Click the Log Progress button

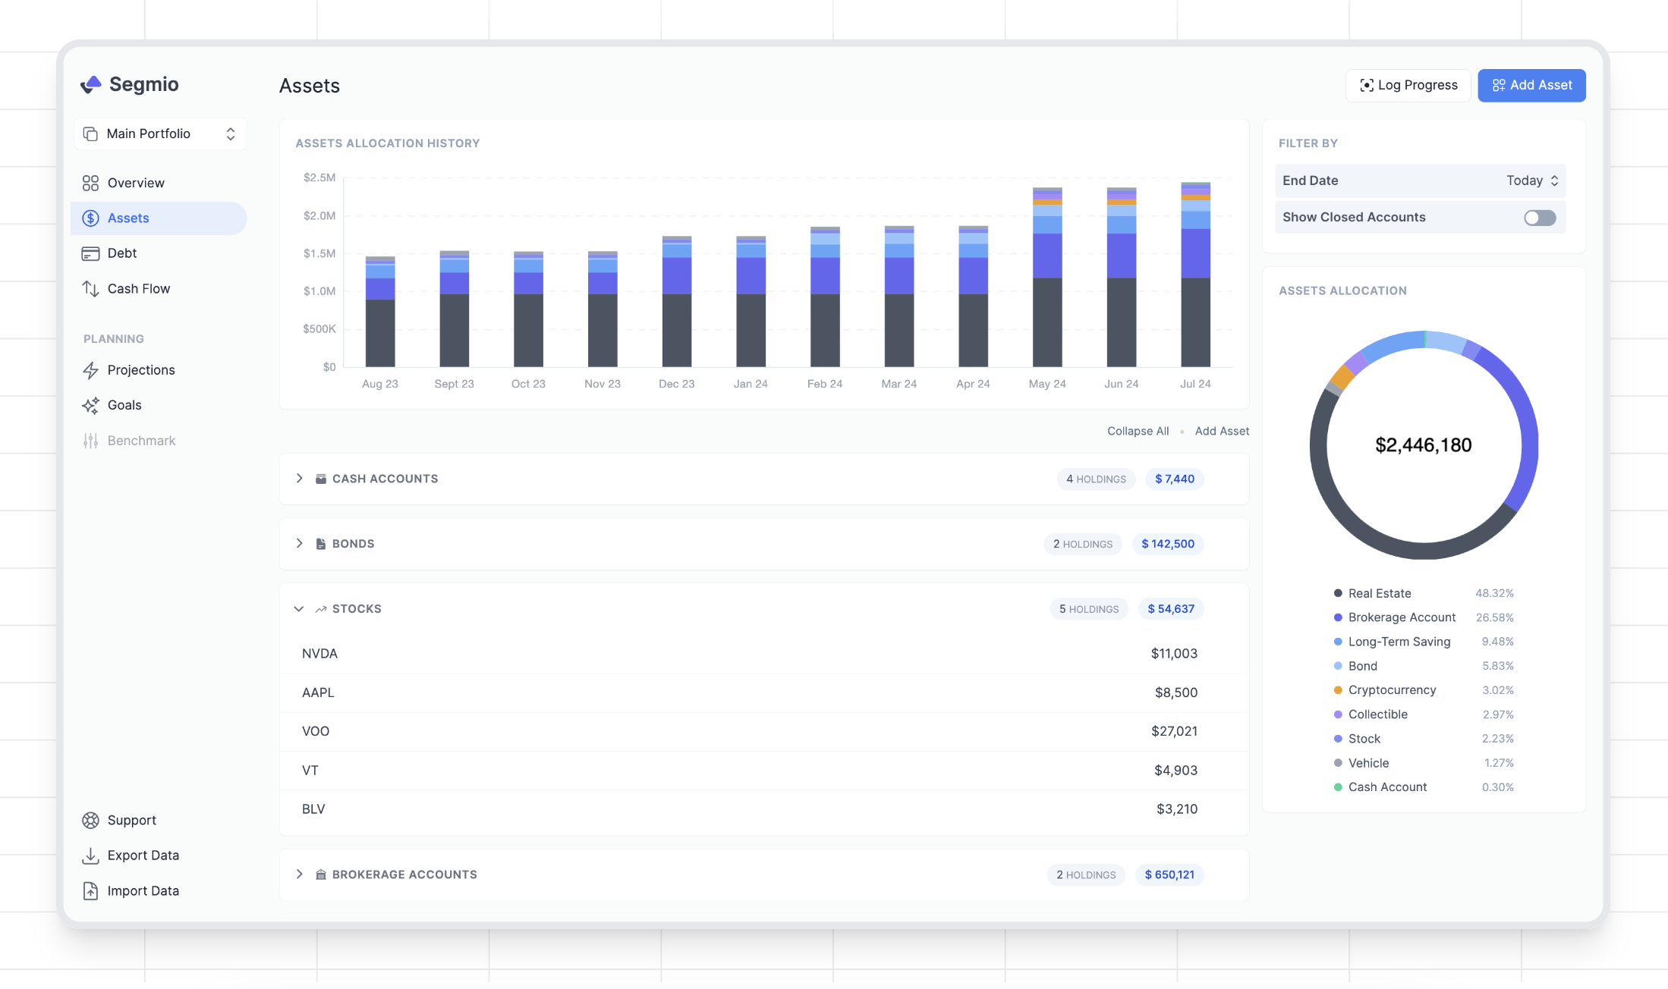[1408, 85]
